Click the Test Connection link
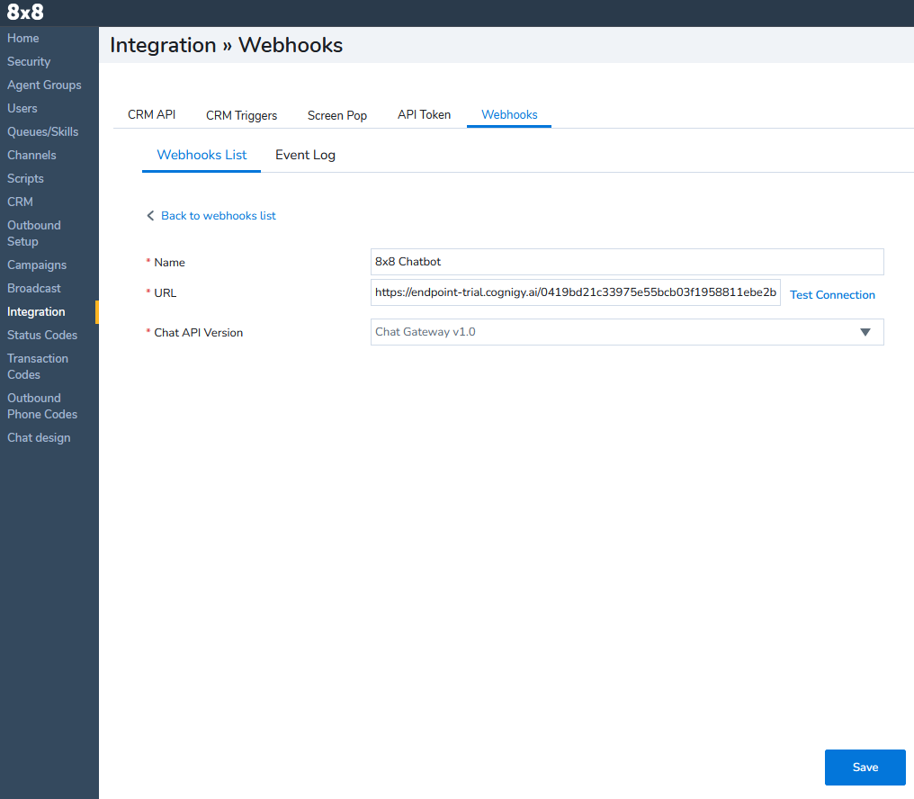The image size is (914, 799). click(x=832, y=294)
